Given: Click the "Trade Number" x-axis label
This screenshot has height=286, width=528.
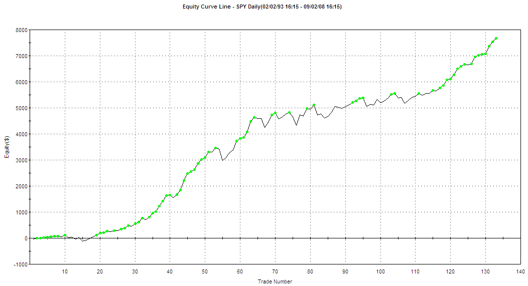Looking at the screenshot, I should click(x=275, y=281).
